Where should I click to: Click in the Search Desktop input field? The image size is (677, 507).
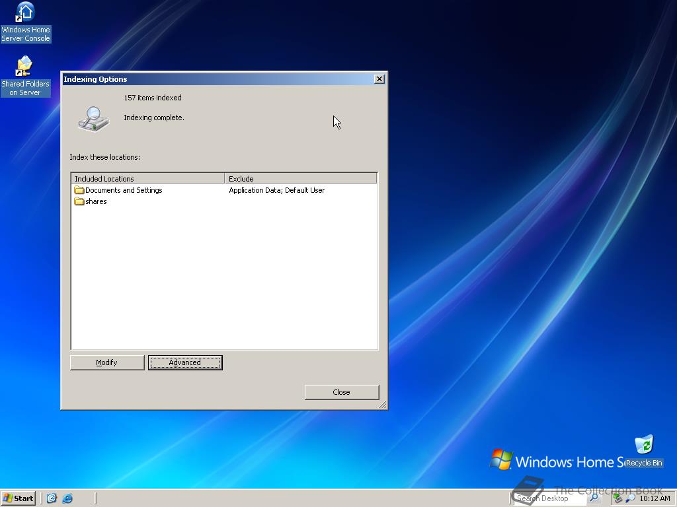pos(551,498)
